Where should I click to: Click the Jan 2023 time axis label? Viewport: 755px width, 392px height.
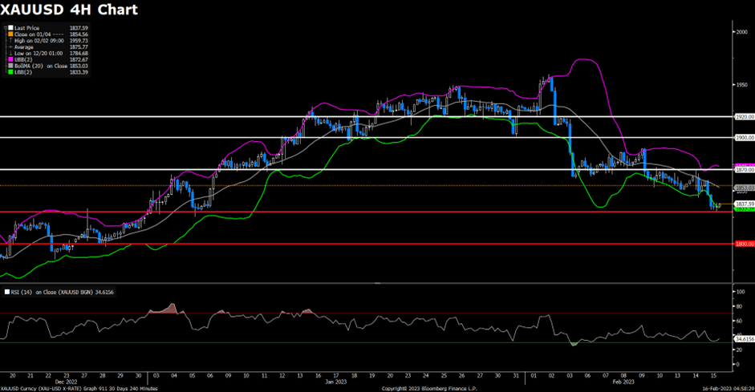(x=335, y=382)
